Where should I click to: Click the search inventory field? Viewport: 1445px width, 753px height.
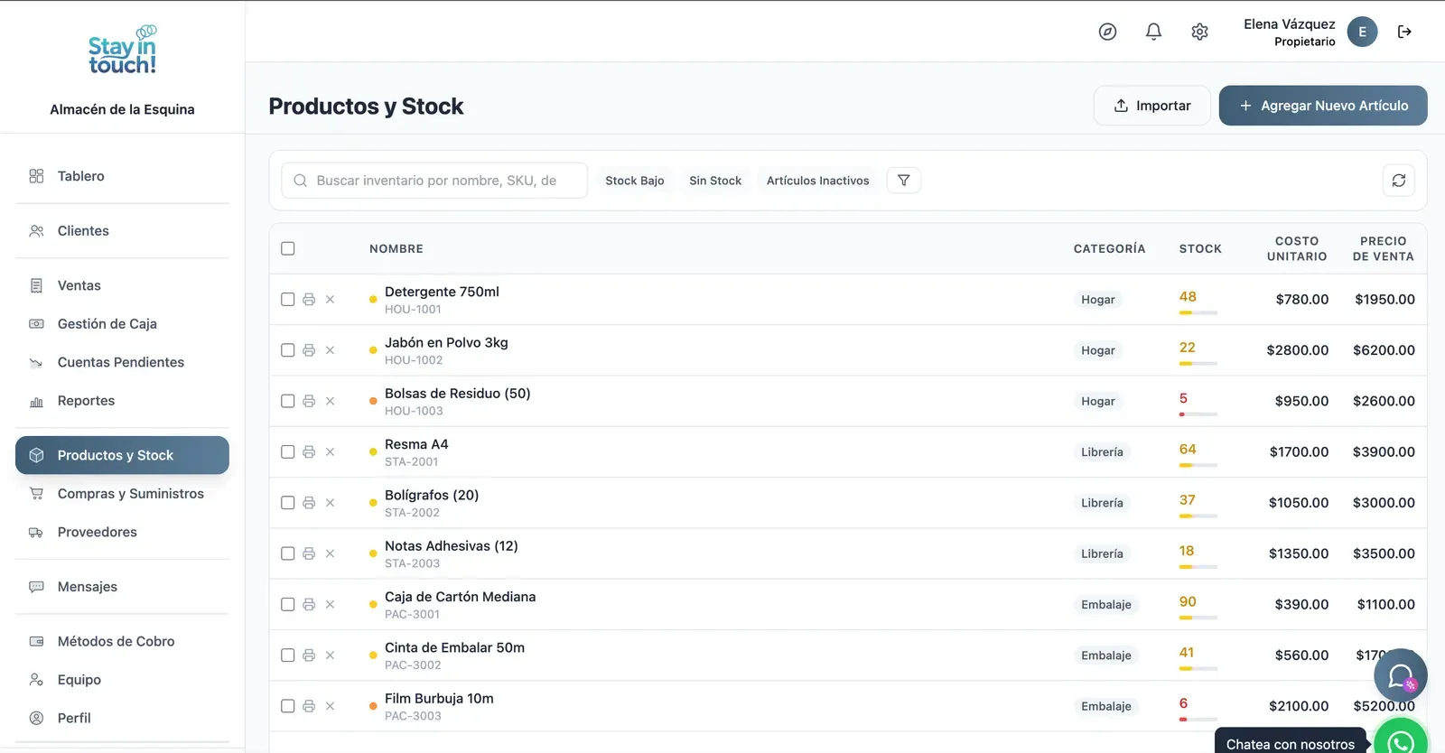pyautogui.click(x=434, y=181)
